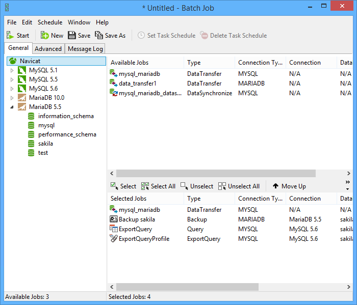Click the Move Up arrow icon
The width and height of the screenshot is (357, 305).
[275, 186]
